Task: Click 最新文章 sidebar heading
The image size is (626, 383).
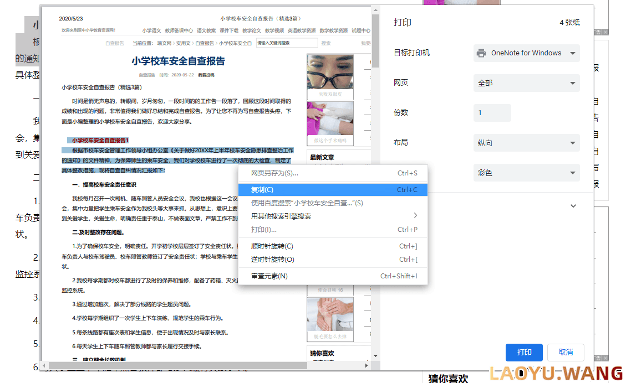Action: (x=322, y=157)
